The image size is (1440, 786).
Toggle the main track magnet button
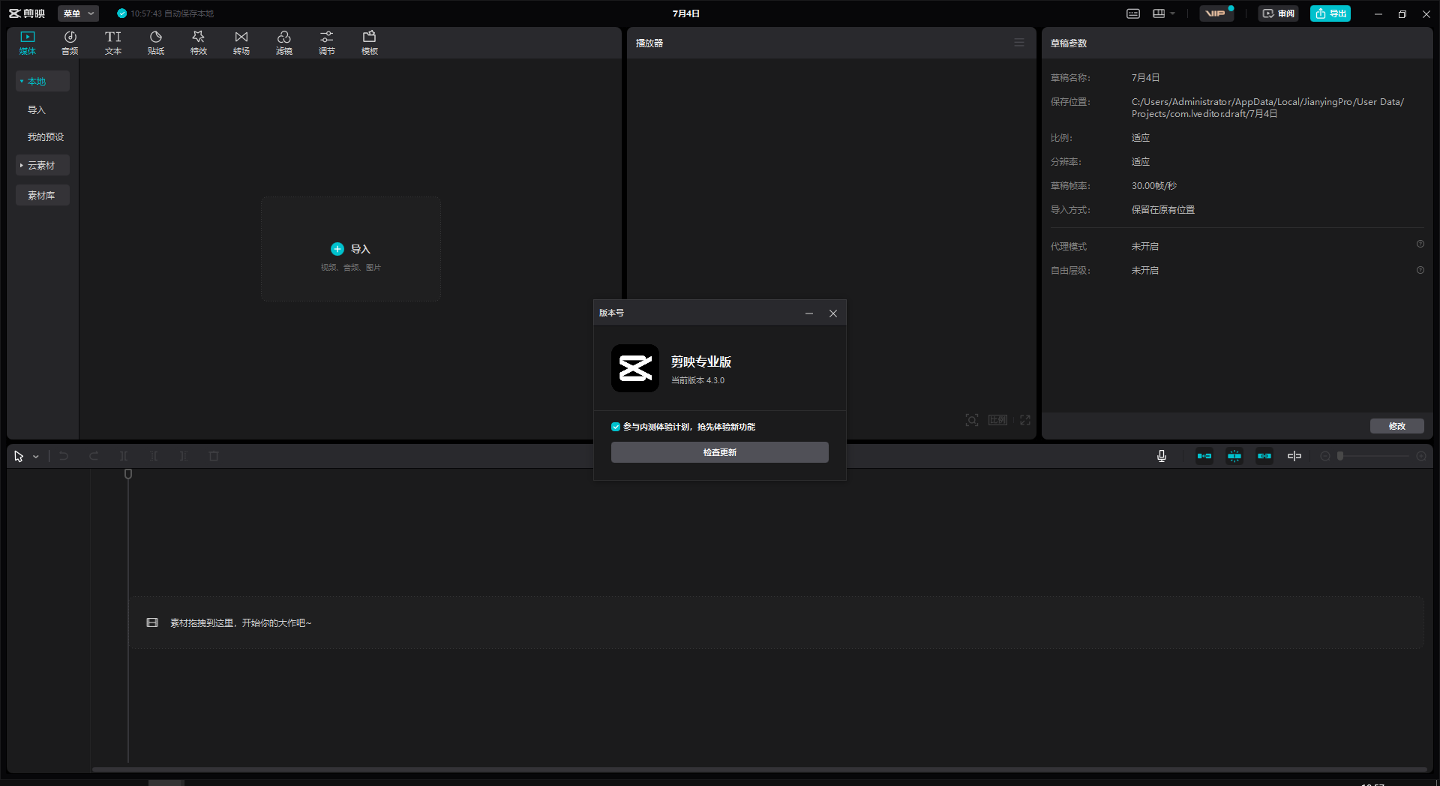coord(1204,456)
